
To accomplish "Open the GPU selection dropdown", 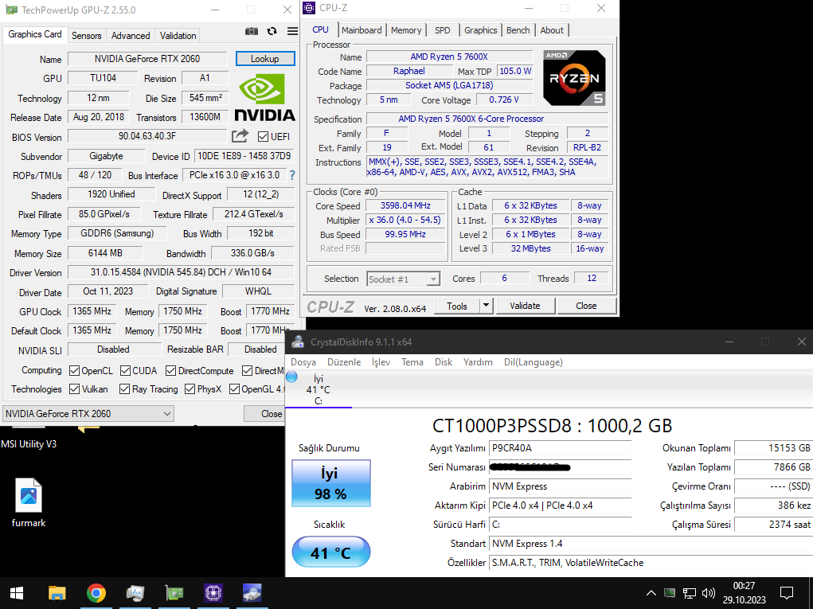I will 88,414.
